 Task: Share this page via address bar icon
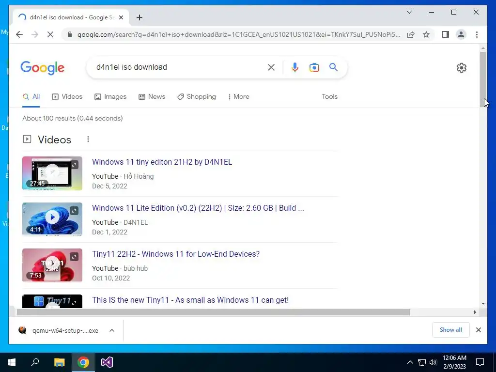pos(411,34)
